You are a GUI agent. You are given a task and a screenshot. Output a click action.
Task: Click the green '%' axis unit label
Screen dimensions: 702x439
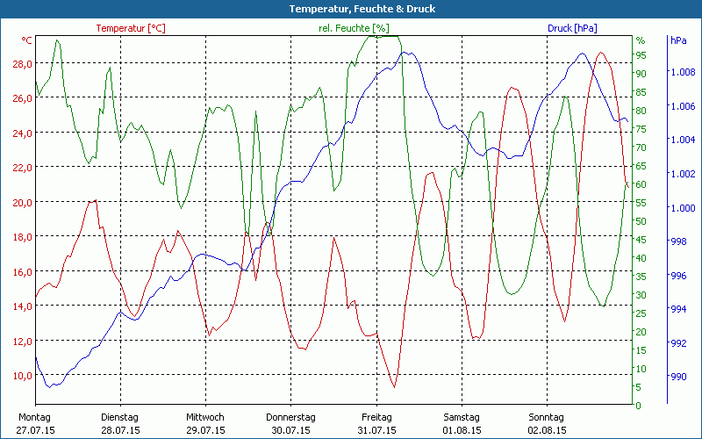point(641,40)
